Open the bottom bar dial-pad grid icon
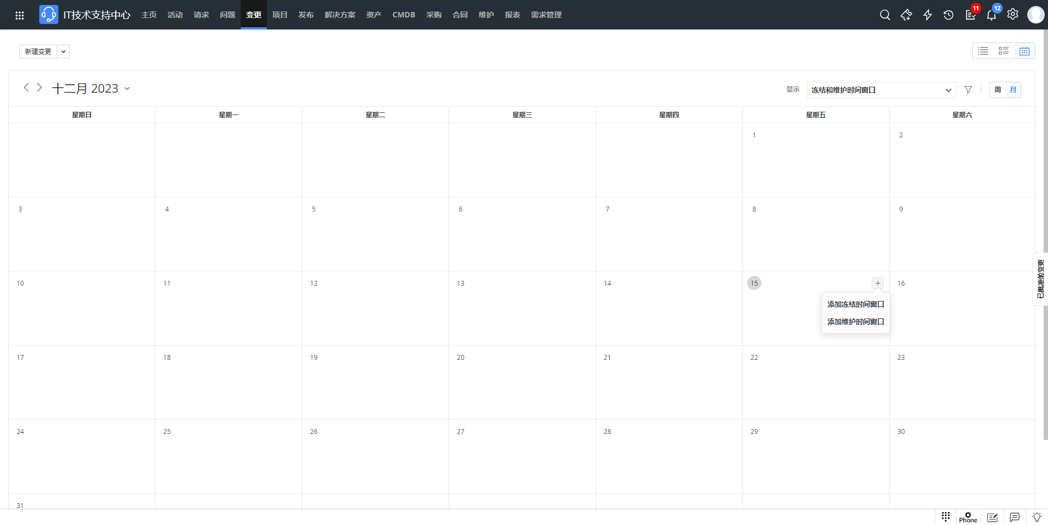Viewport: 1048px width, 525px height. pyautogui.click(x=946, y=516)
